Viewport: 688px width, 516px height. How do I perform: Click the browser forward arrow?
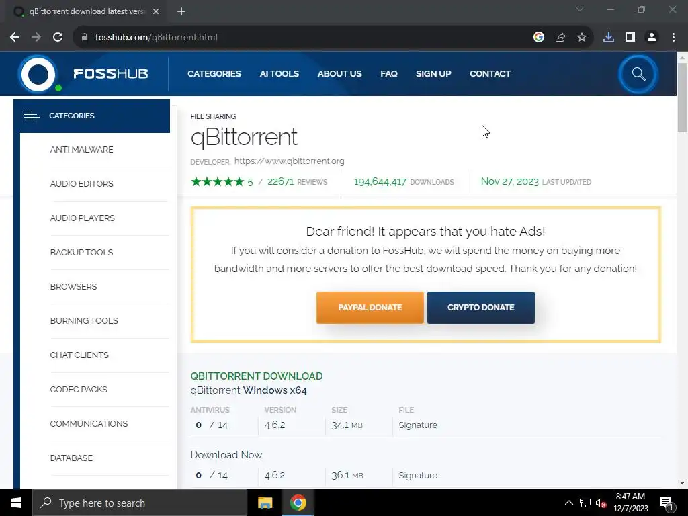pos(36,38)
